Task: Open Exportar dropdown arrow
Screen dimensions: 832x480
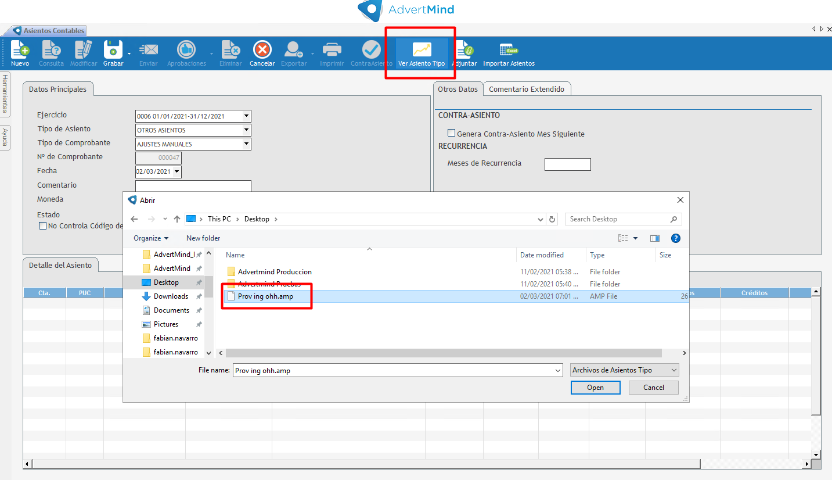Action: (312, 53)
